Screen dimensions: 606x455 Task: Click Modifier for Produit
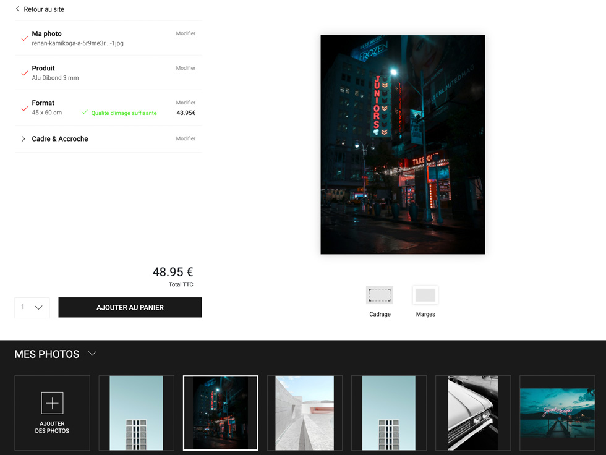186,68
